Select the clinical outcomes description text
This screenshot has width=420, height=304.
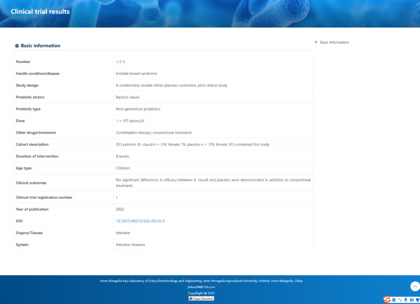click(213, 183)
